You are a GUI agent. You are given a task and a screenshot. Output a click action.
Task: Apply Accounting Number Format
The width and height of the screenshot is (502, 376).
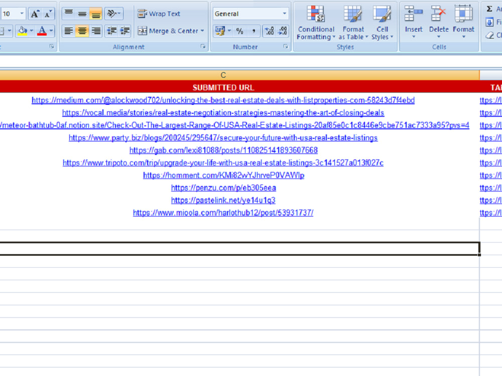coord(220,31)
